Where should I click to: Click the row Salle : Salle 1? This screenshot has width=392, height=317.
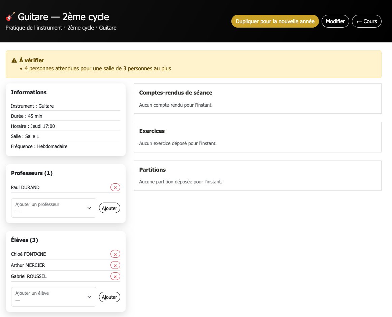(x=65, y=136)
